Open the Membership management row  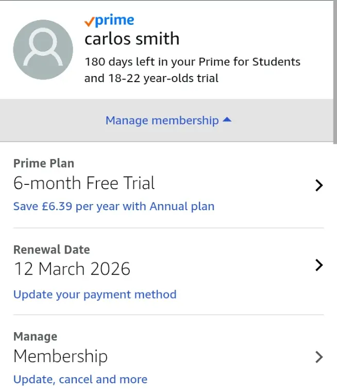168,356
